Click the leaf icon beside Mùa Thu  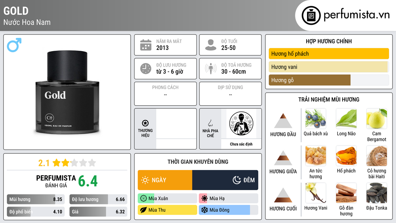143,210
